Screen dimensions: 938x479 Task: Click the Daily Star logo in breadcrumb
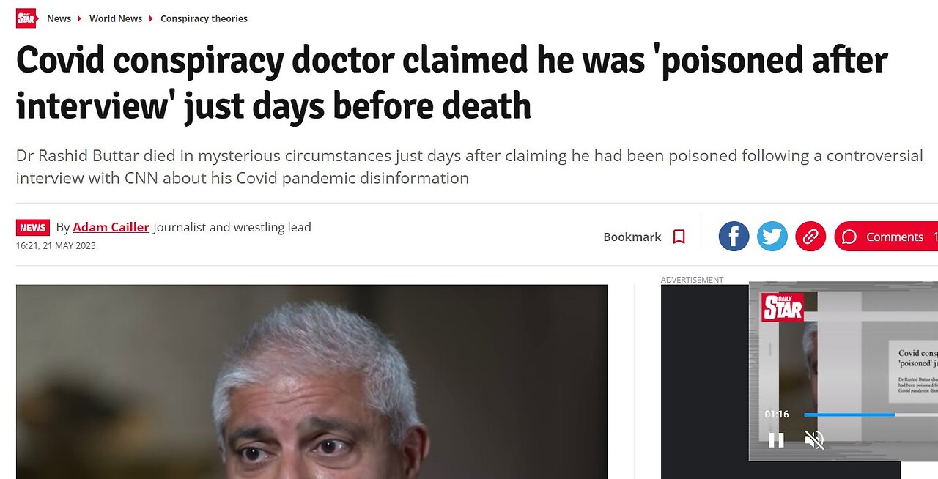(26, 18)
